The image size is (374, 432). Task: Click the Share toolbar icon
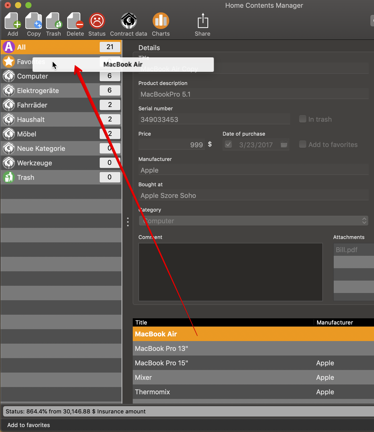coord(203,21)
